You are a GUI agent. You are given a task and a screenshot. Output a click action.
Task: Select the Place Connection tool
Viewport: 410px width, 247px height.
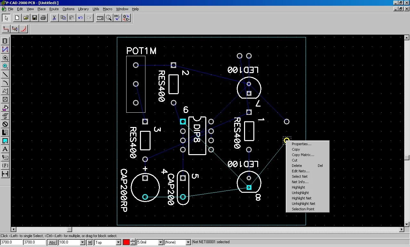click(5, 49)
